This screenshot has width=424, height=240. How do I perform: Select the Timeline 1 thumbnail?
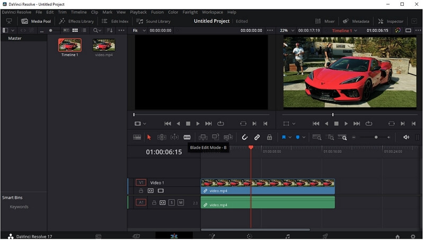[x=70, y=45]
